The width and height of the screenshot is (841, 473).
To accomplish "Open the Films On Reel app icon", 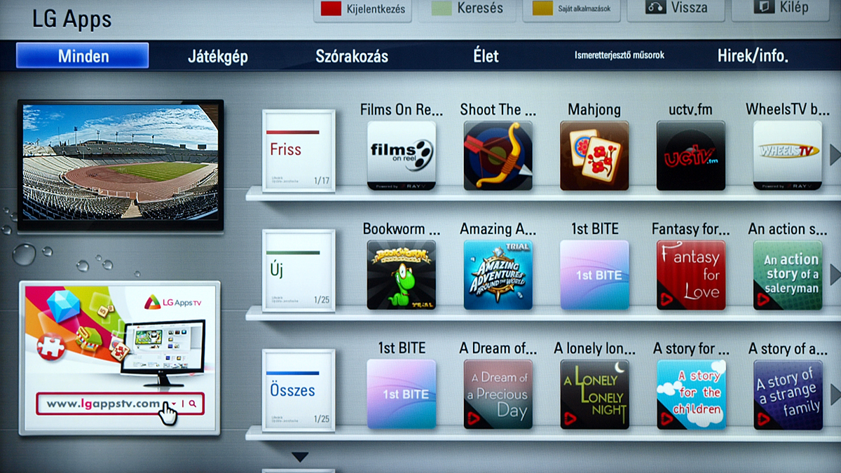I will tap(402, 156).
